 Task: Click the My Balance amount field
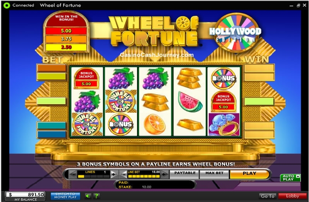[x=25, y=195]
